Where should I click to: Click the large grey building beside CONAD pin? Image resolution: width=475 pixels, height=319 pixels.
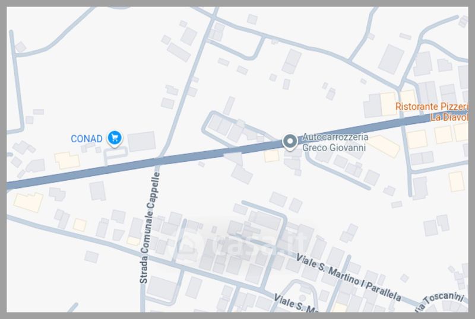pos(141,141)
